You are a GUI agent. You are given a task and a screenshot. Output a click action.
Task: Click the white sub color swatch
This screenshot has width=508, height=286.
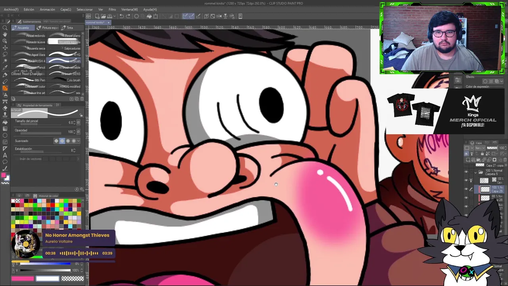click(x=47, y=279)
